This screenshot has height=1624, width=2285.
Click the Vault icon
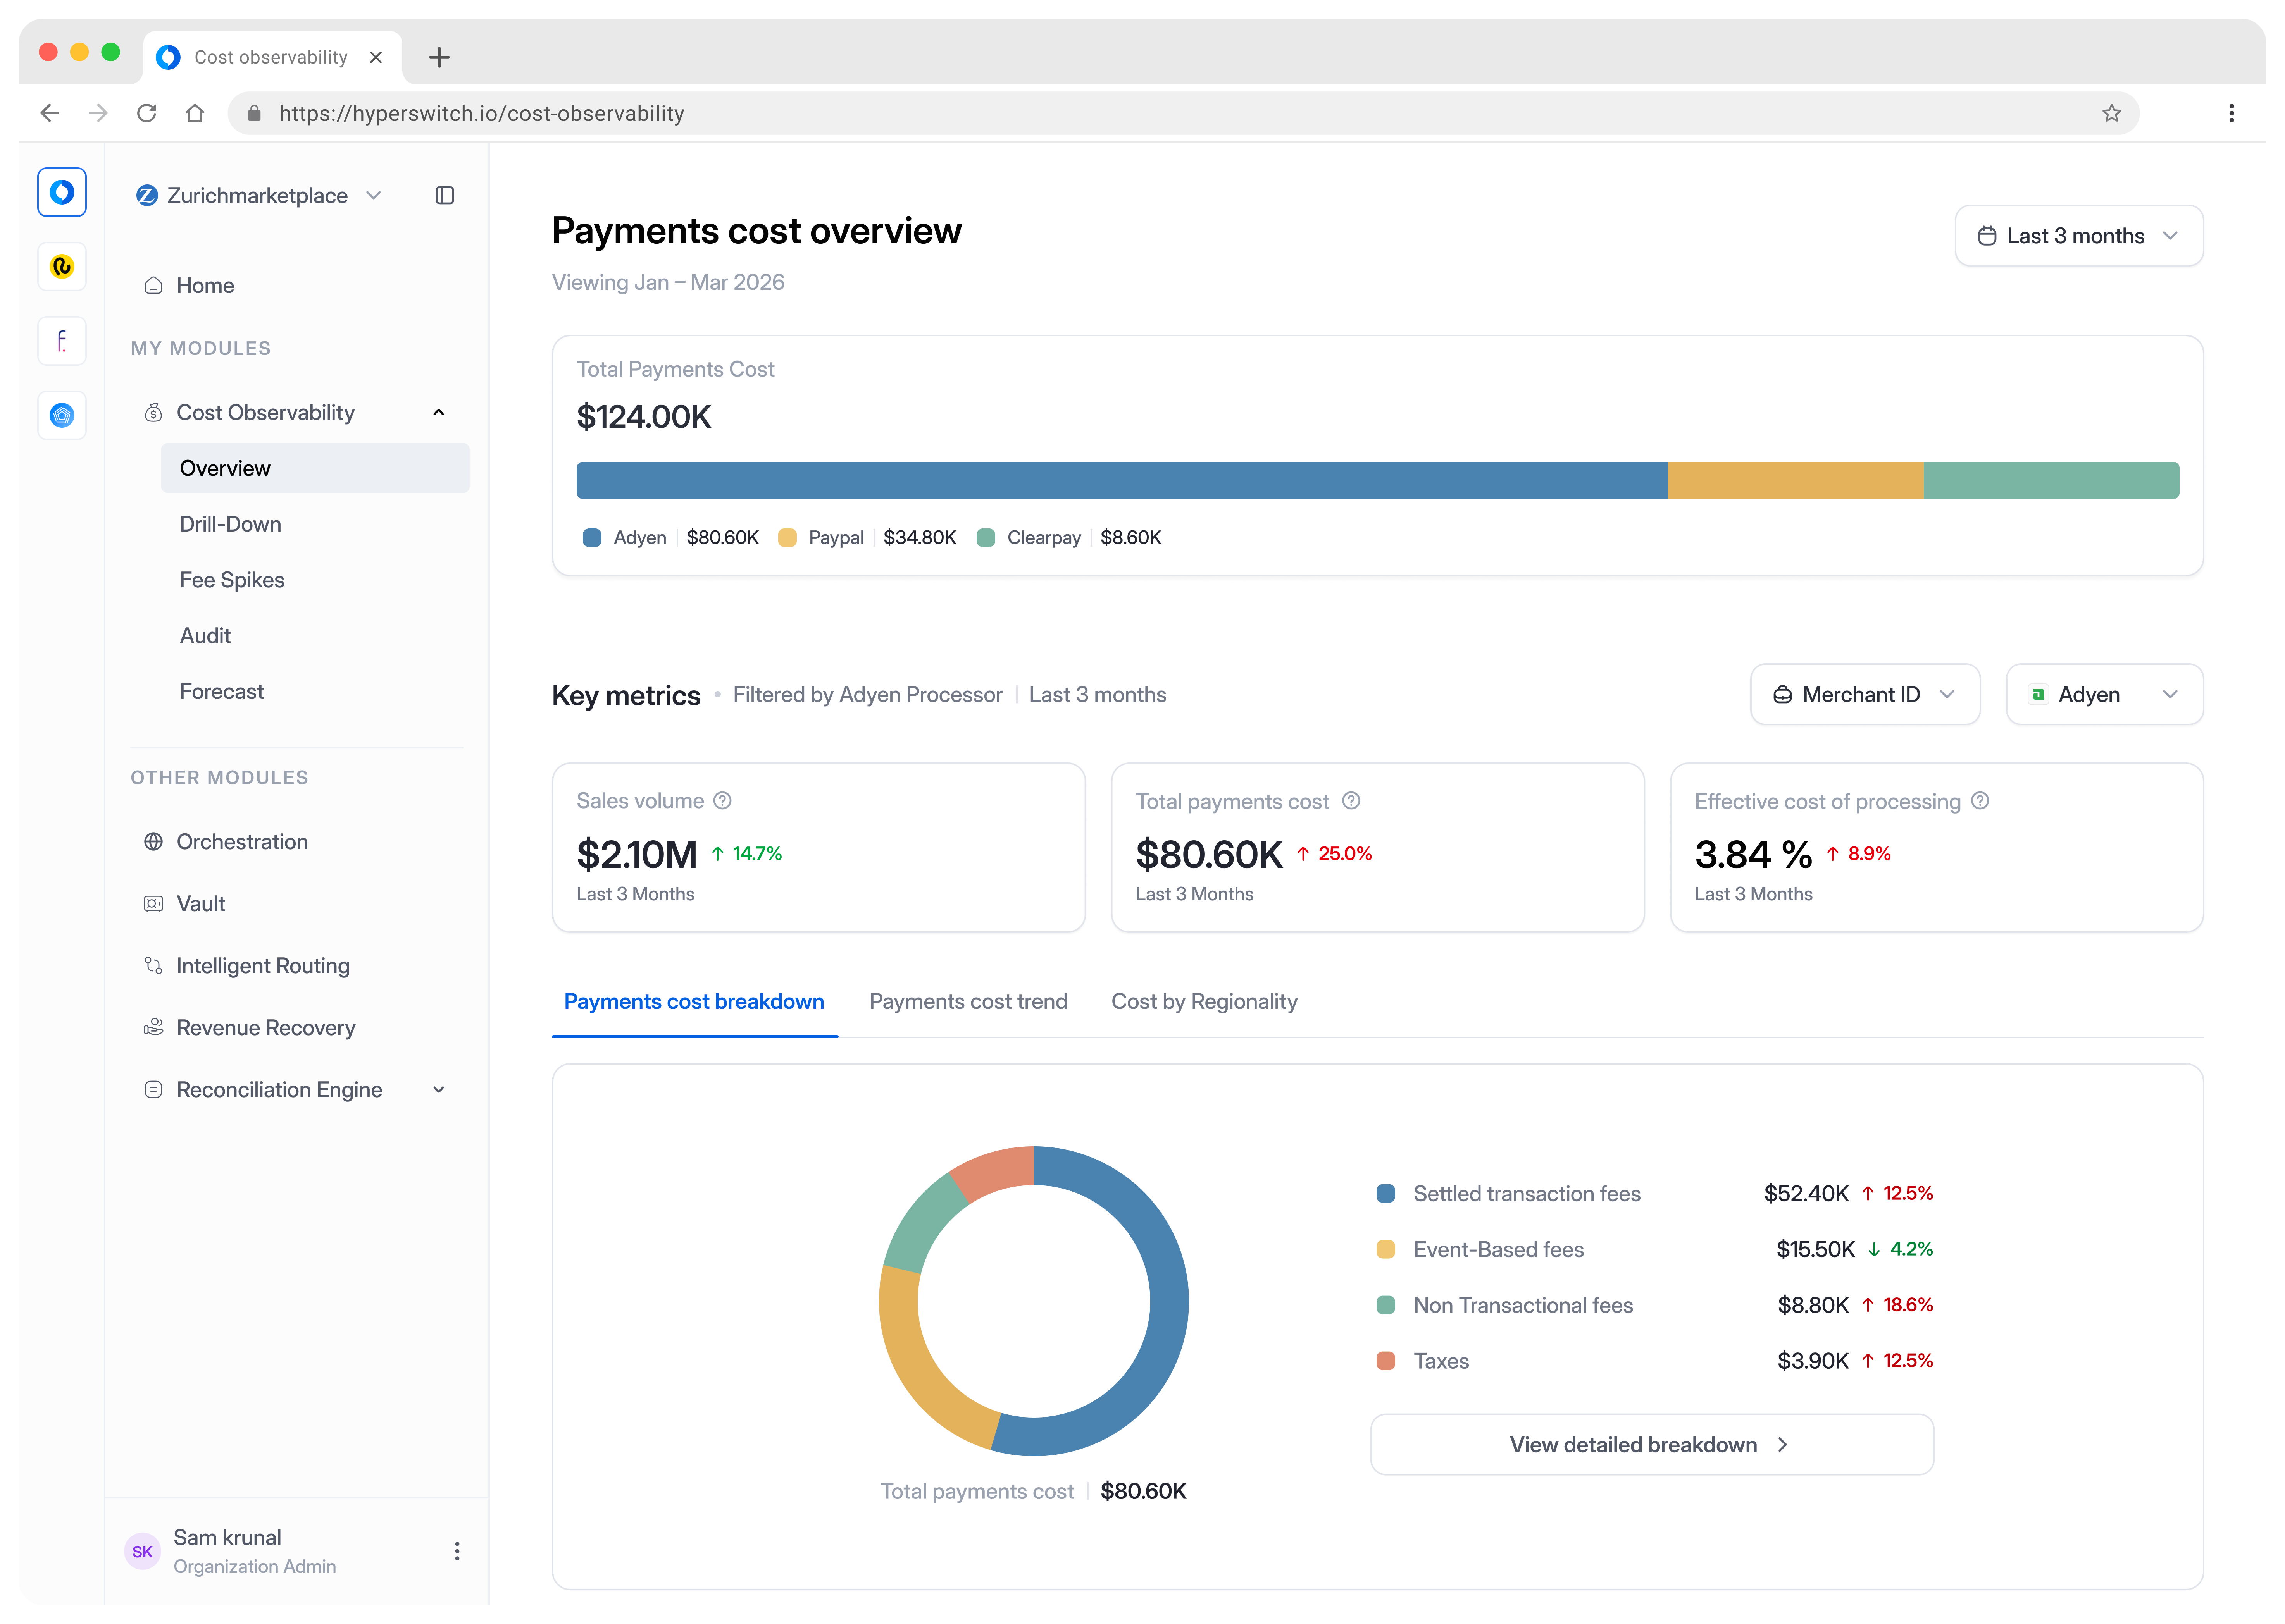[153, 904]
